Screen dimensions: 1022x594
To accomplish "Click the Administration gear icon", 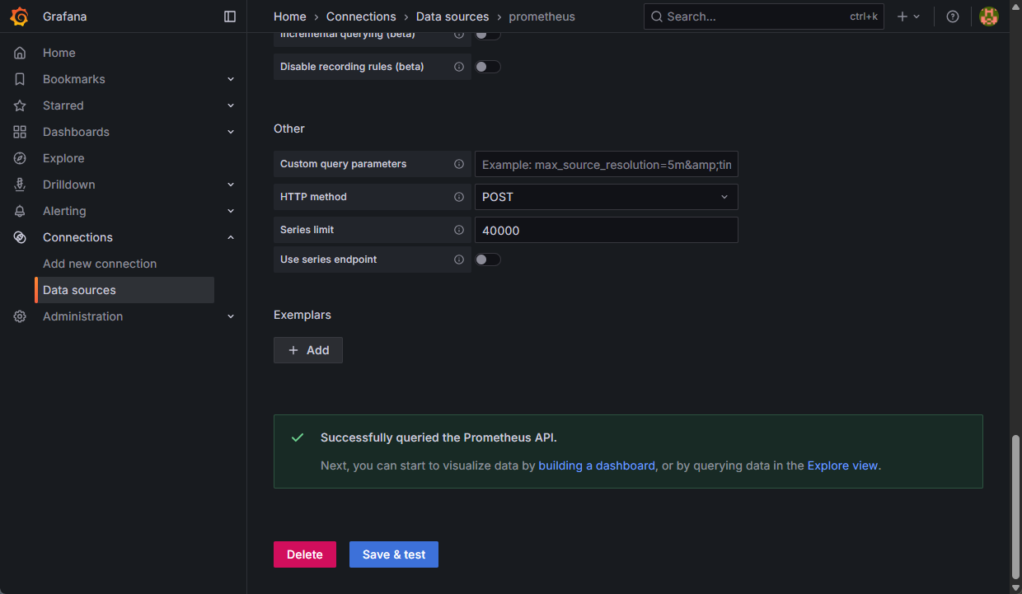I will click(x=20, y=316).
